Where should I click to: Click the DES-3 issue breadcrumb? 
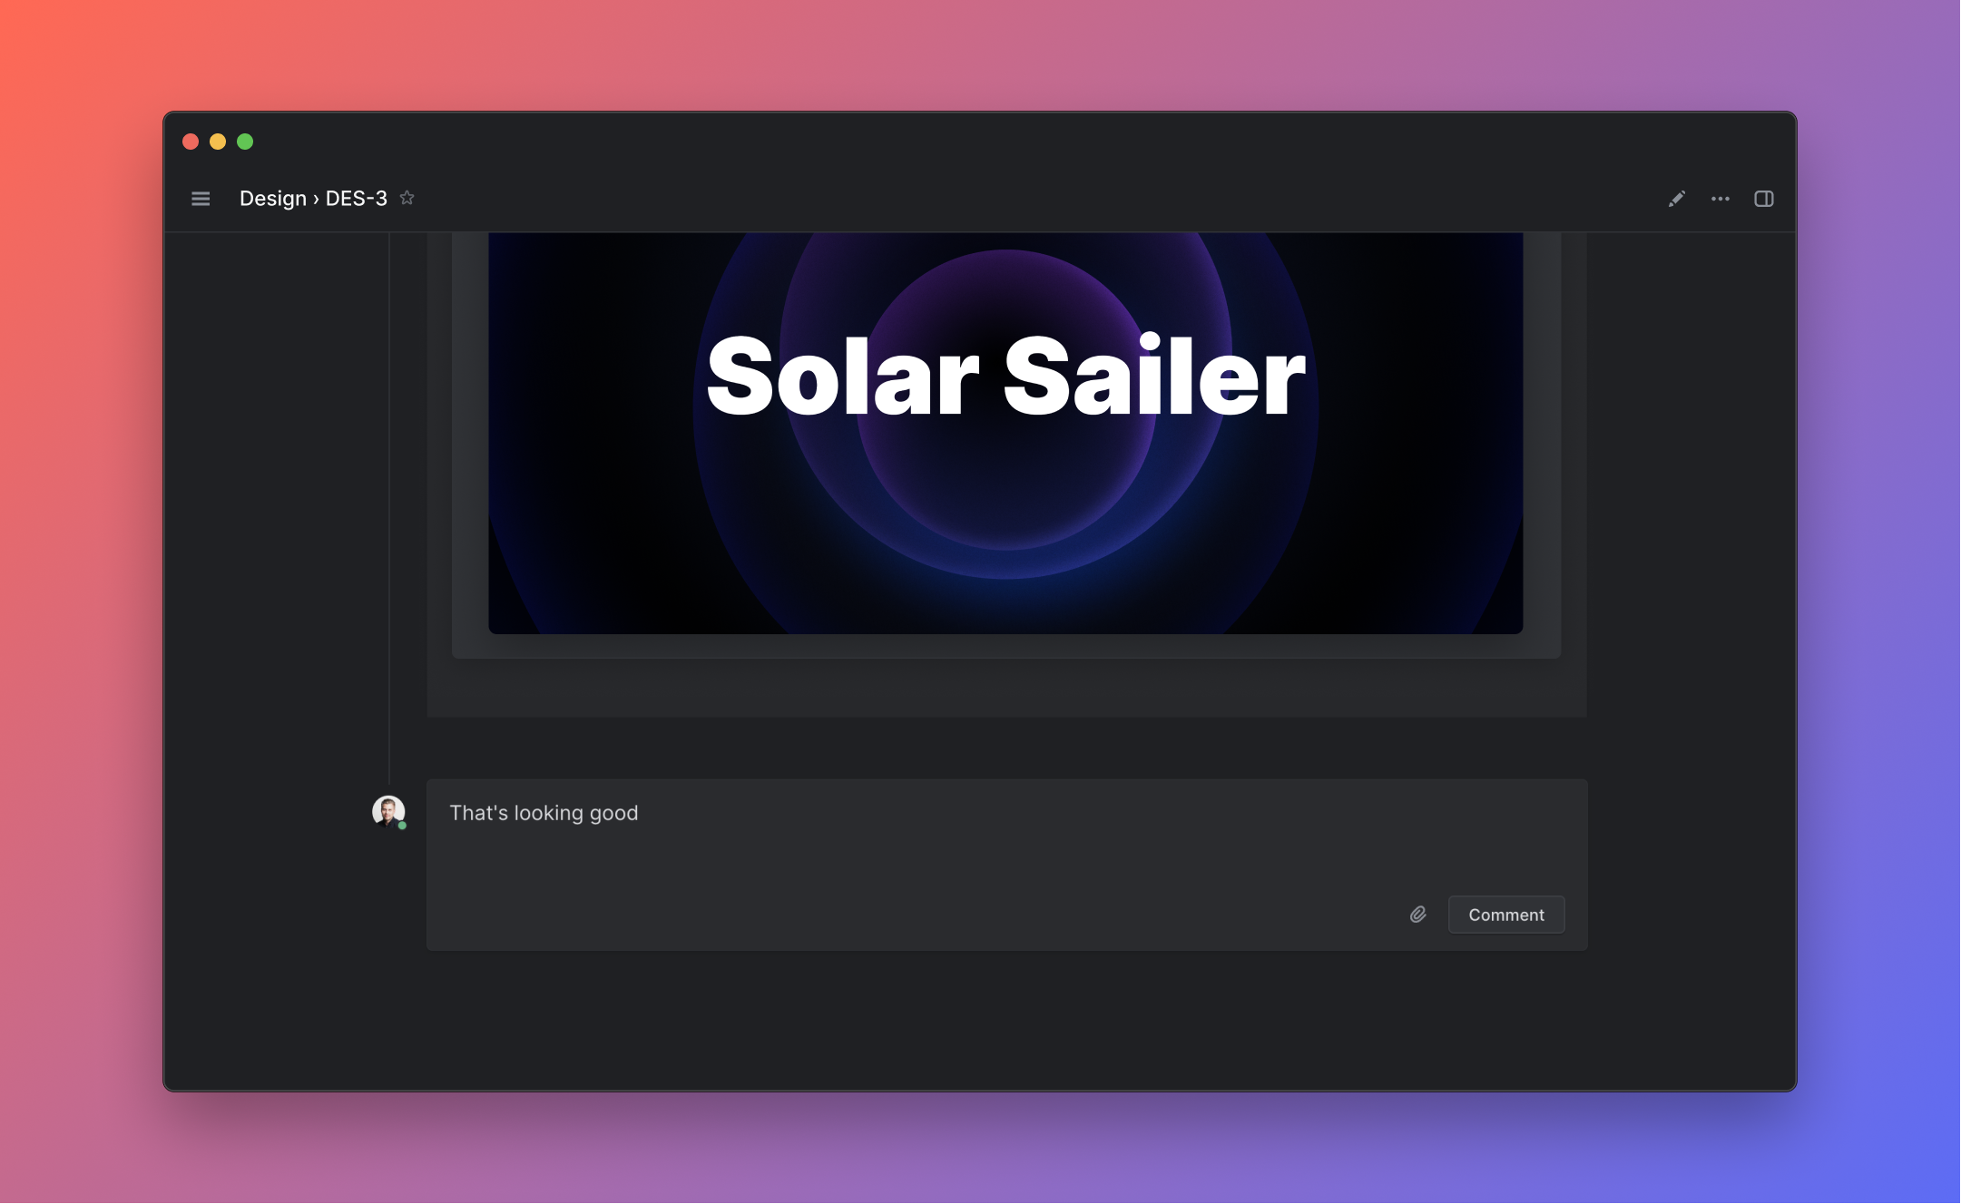(x=356, y=199)
